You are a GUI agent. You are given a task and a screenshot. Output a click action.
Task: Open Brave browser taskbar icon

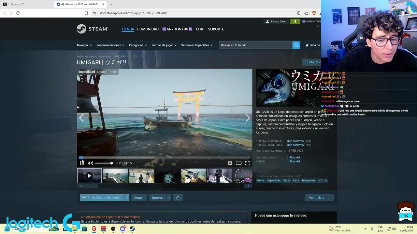[94, 229]
